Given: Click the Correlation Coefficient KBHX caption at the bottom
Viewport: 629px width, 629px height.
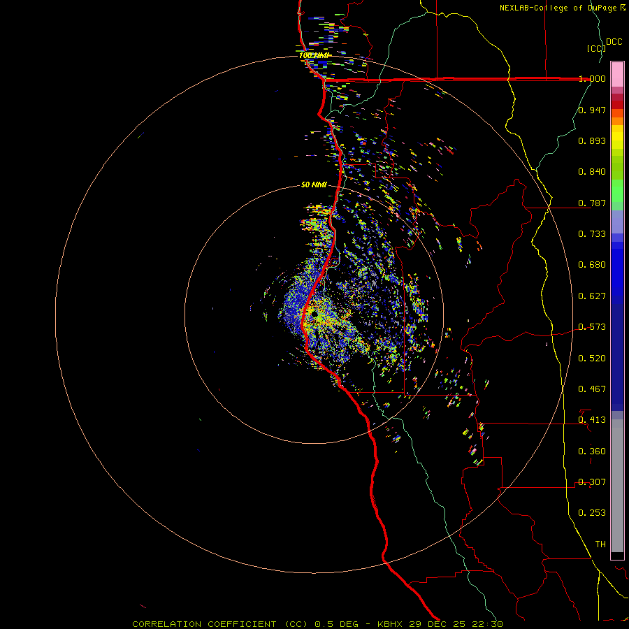Looking at the screenshot, I should click(x=317, y=624).
